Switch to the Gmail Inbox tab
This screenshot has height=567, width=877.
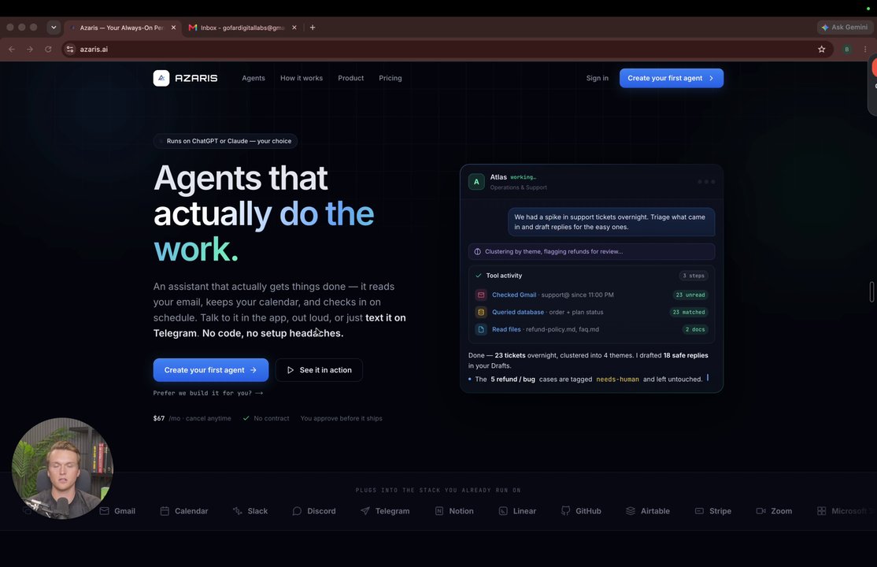[x=242, y=28]
